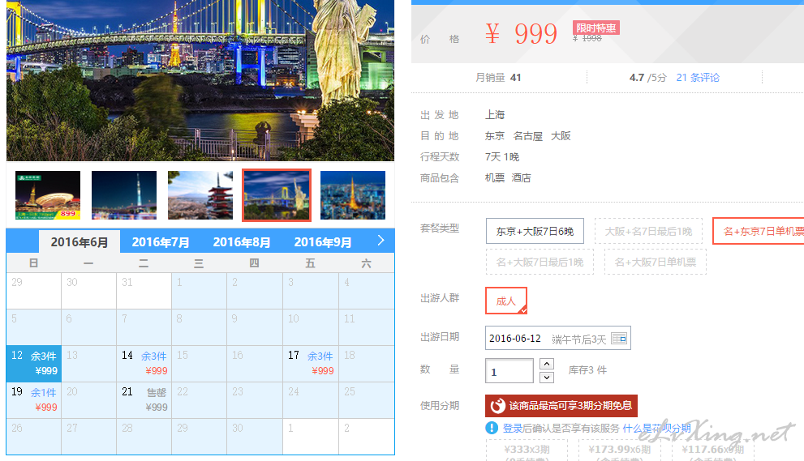The width and height of the screenshot is (804, 461).
Task: Click the 月销量 41 sales text
Action: [498, 77]
